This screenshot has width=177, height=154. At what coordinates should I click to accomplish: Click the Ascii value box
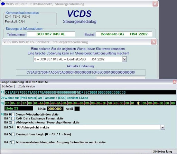coord(77,109)
